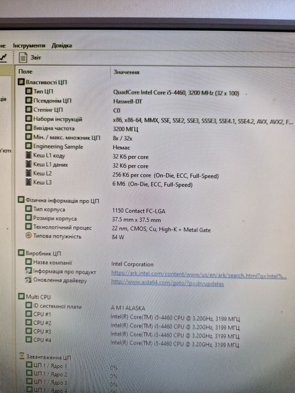
Task: Click the Кеш L1 коду chip icon
Action: click(29, 155)
